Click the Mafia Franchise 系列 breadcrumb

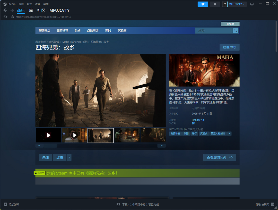(75, 42)
